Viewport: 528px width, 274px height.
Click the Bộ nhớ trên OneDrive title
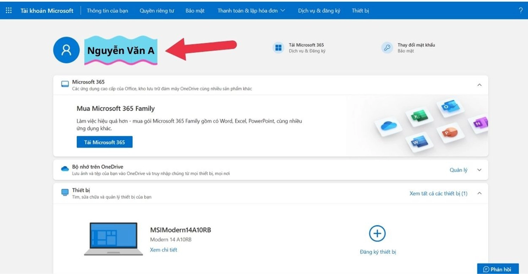98,167
